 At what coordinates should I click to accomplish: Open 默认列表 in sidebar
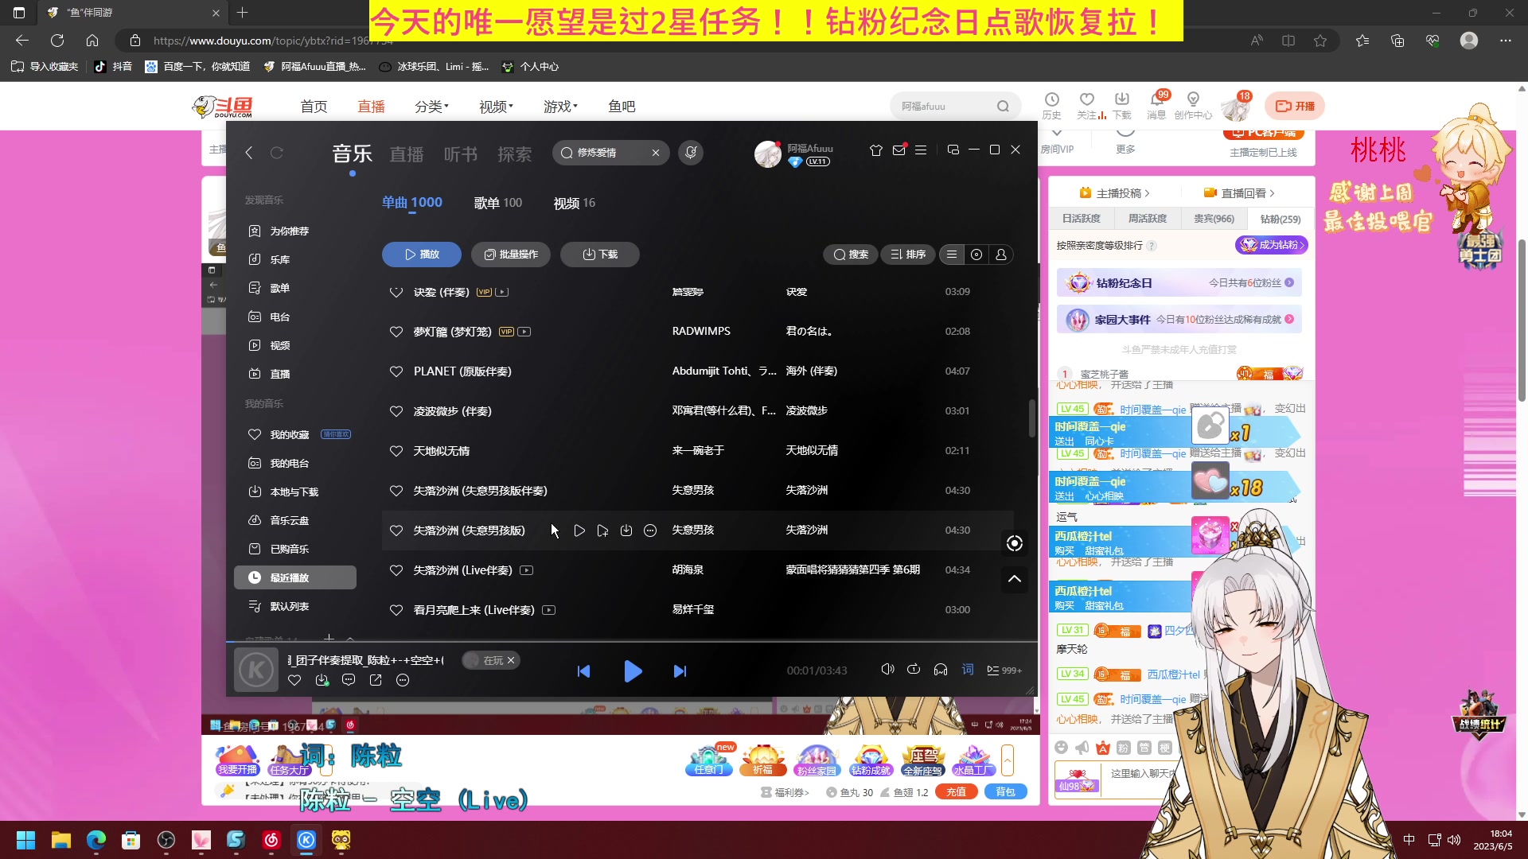pos(290,606)
